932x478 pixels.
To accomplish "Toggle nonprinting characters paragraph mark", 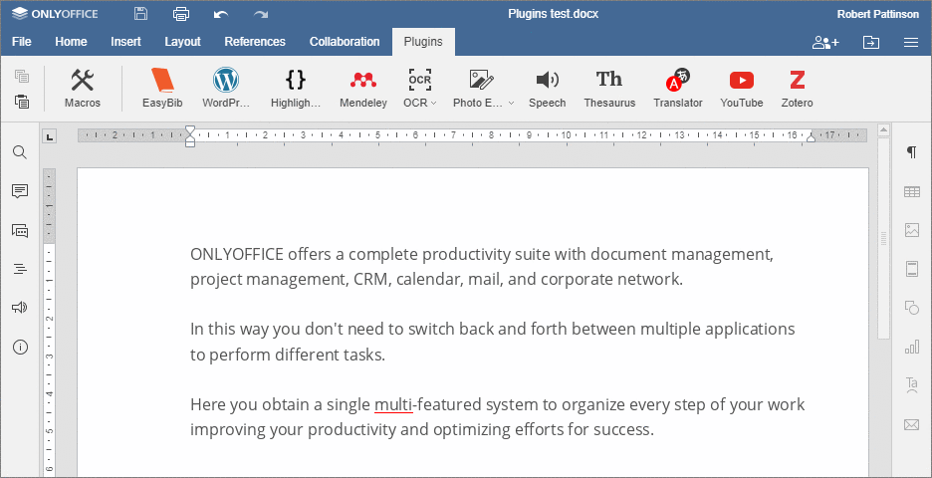I will click(x=911, y=152).
